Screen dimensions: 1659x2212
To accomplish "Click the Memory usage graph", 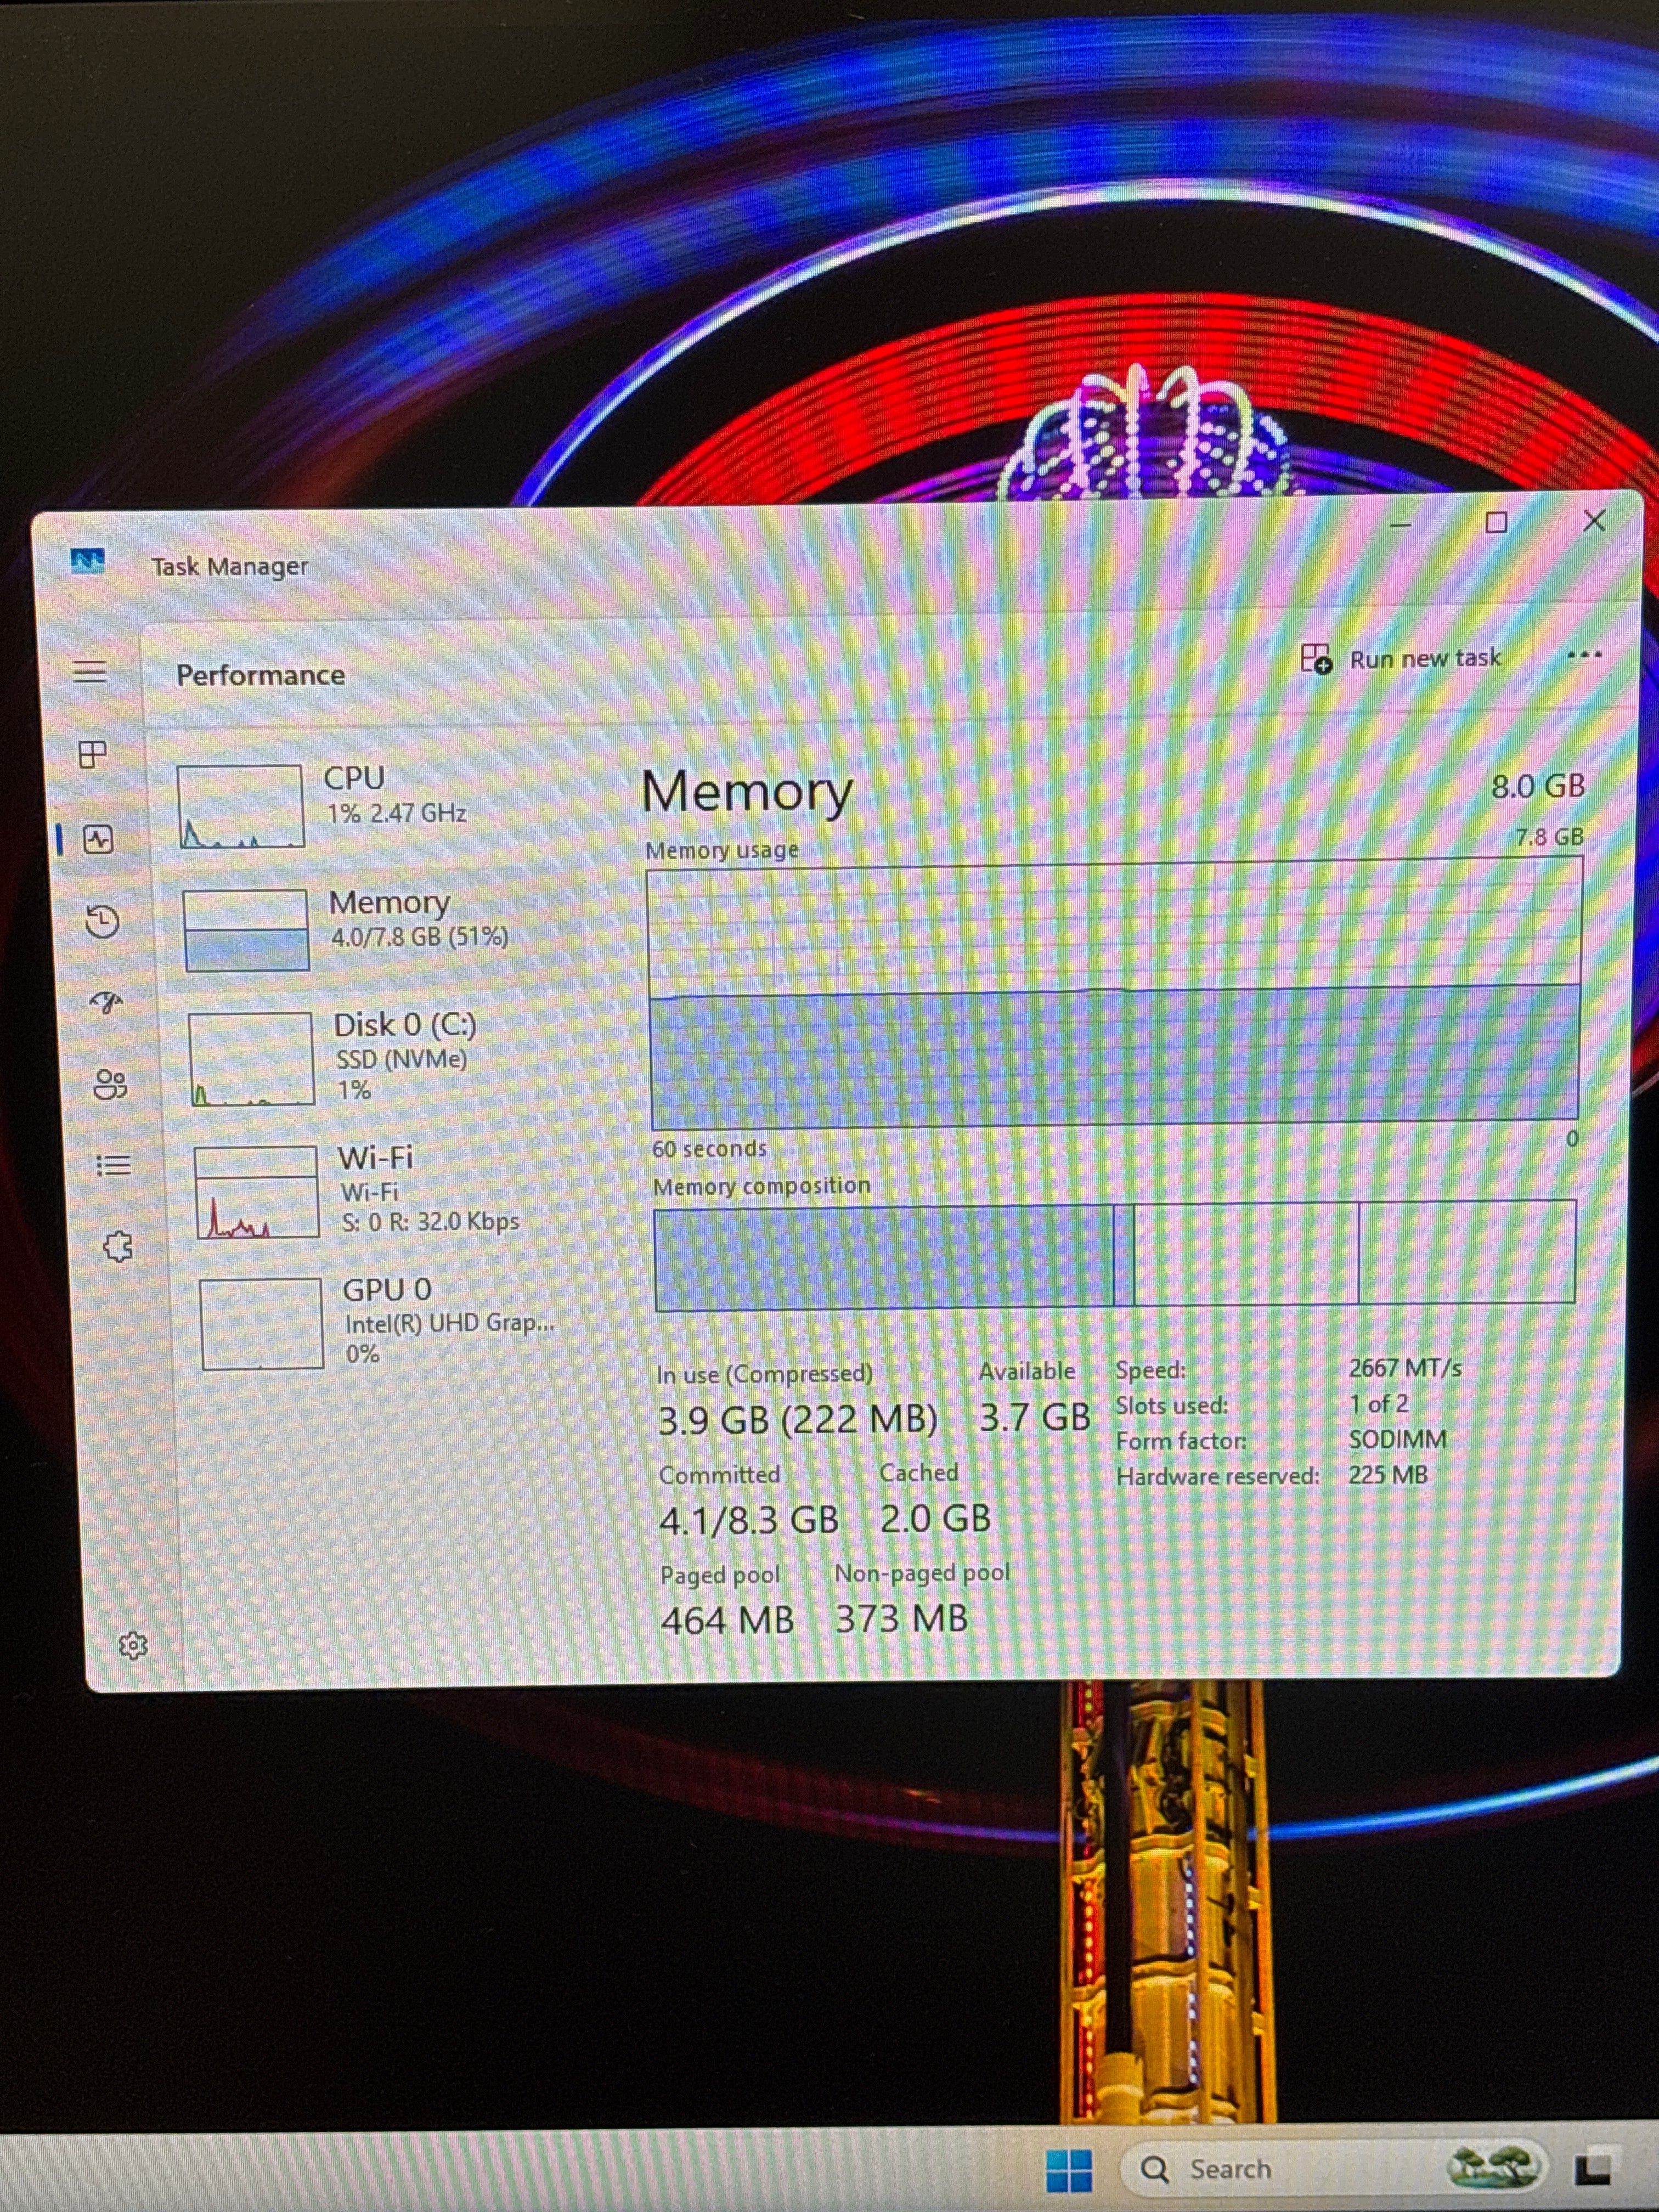I will pyautogui.click(x=1115, y=995).
